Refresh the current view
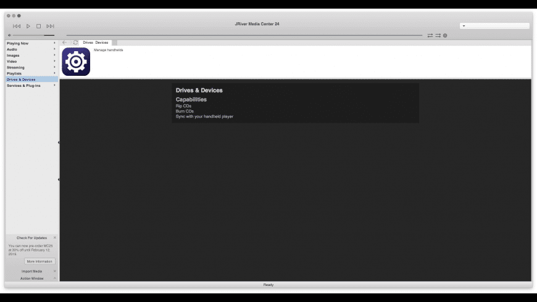537x302 pixels. (76, 43)
